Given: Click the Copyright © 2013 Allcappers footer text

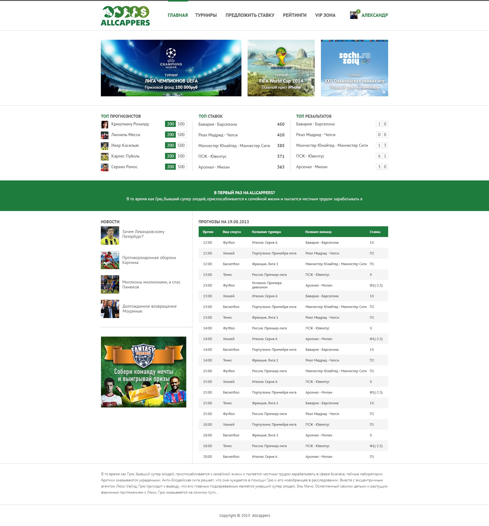Looking at the screenshot, I should pos(245,516).
